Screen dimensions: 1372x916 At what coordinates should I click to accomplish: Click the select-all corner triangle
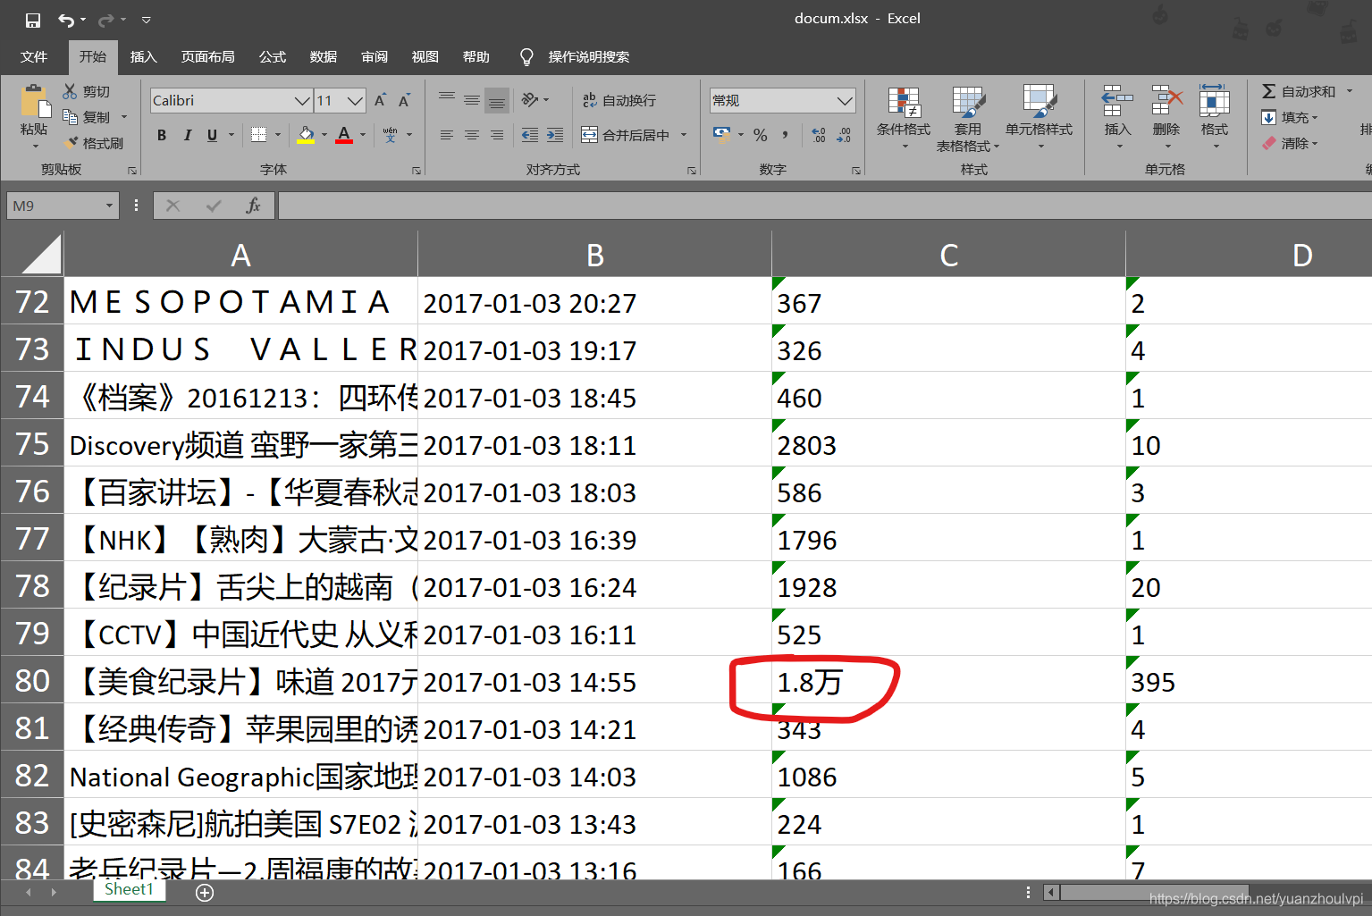[x=41, y=254]
